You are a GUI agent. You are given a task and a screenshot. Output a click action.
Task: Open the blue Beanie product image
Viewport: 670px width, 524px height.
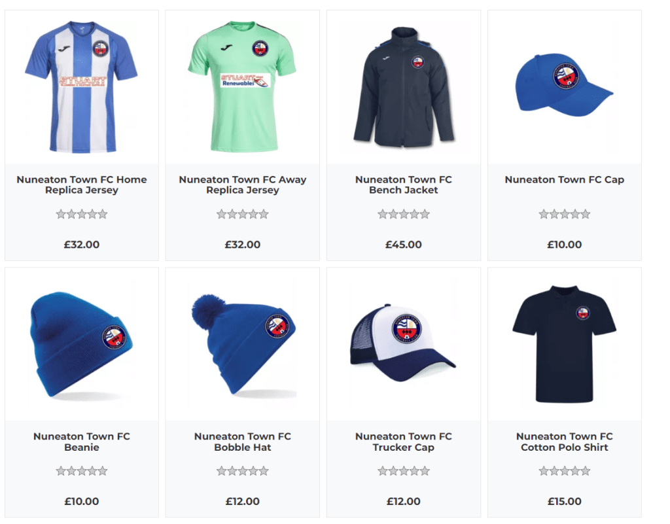click(x=81, y=345)
